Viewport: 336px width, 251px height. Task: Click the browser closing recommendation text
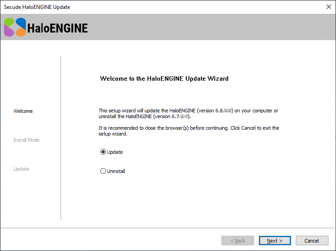pyautogui.click(x=188, y=131)
